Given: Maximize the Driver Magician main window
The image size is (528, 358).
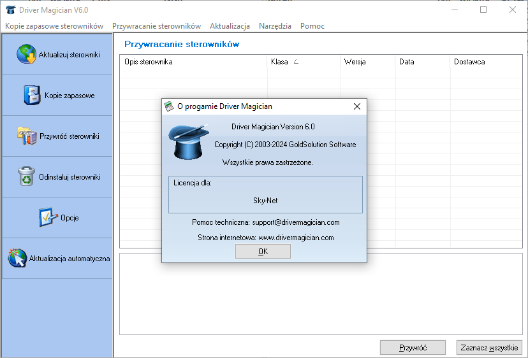Looking at the screenshot, I should tap(483, 10).
